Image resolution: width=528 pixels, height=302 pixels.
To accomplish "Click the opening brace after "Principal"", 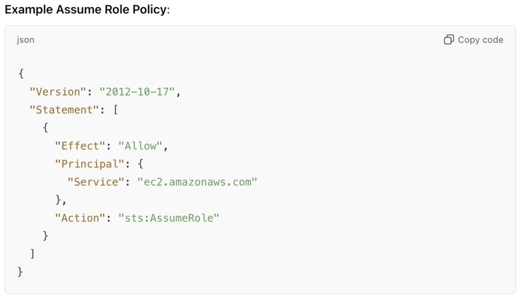I will 140,164.
